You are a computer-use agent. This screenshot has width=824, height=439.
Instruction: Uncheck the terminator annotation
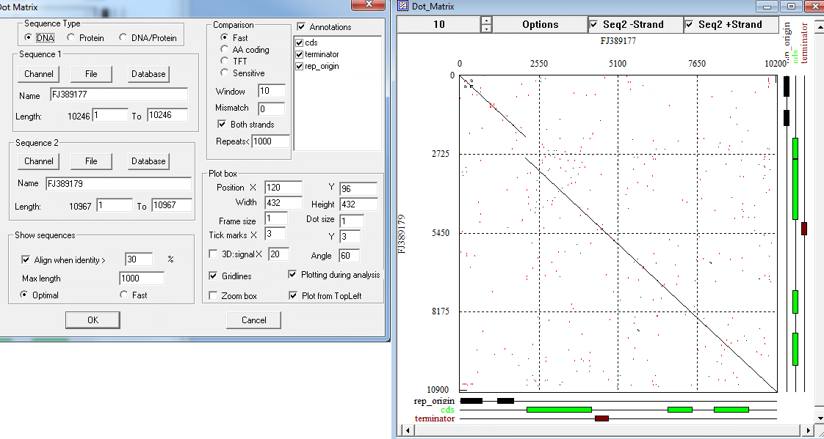click(300, 54)
